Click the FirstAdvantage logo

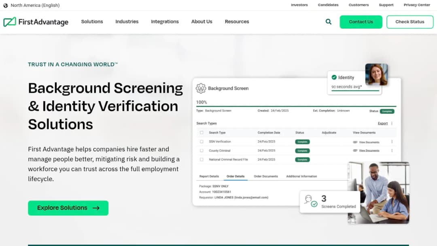click(x=36, y=22)
